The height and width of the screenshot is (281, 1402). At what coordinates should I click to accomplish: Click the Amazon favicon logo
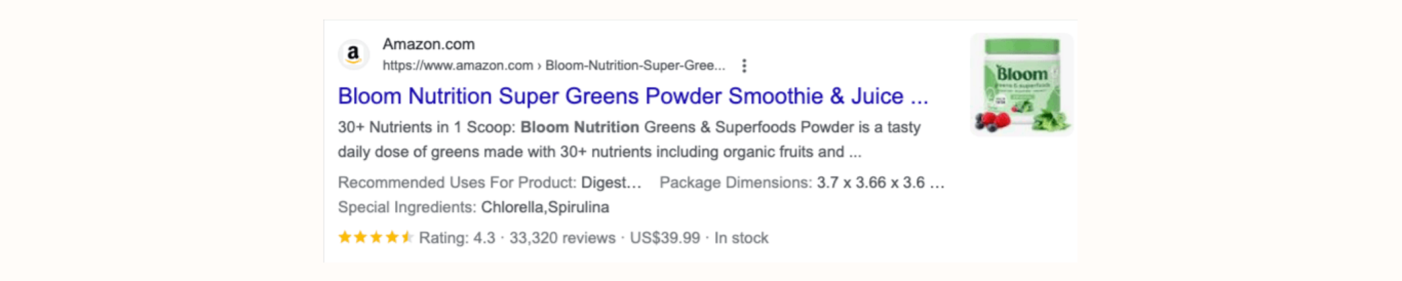coord(353,54)
